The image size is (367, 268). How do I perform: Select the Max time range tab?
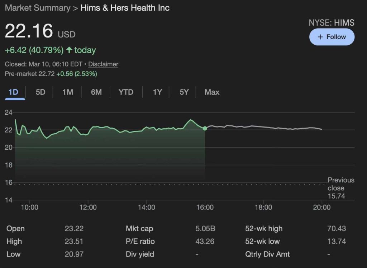212,92
